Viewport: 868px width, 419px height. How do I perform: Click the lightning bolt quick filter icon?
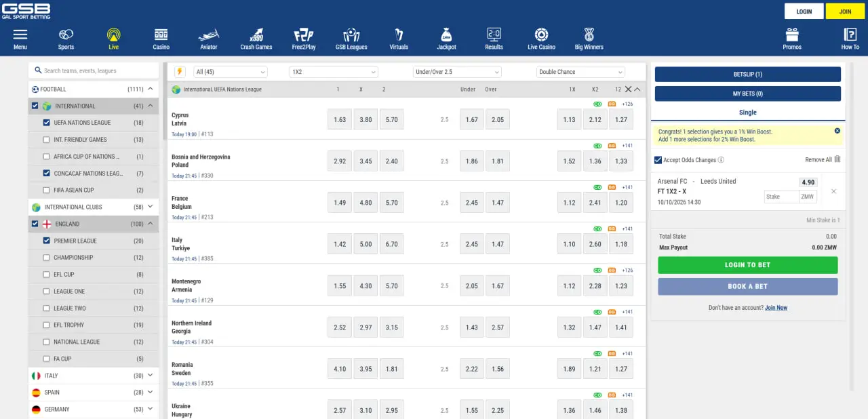point(180,71)
